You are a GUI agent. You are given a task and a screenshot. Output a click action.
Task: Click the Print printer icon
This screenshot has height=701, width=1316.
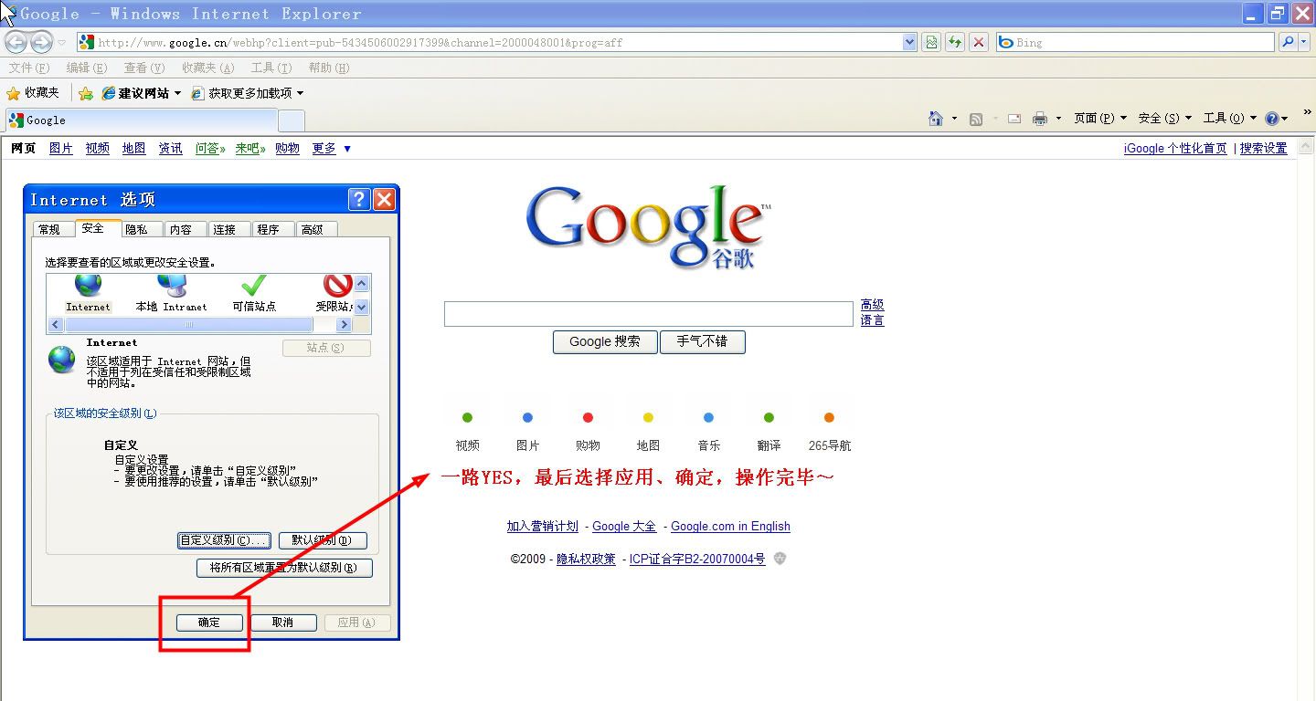1040,119
